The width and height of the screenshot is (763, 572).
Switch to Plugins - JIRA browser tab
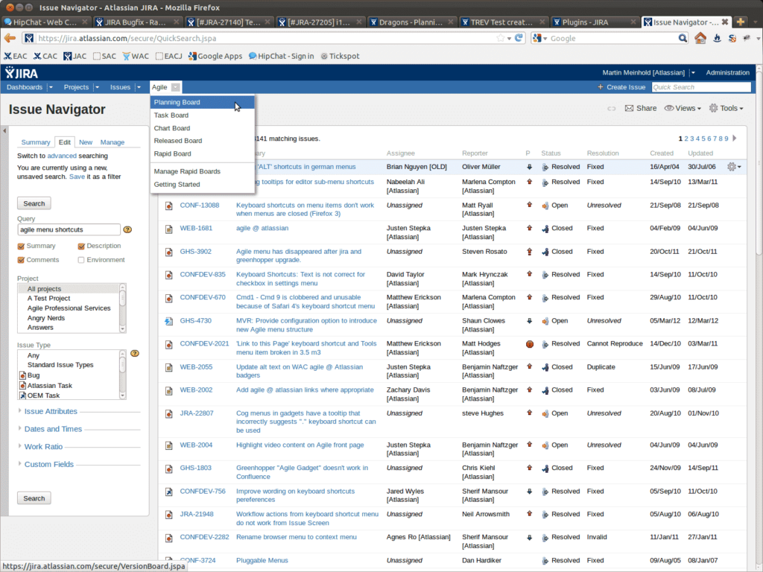coord(594,22)
